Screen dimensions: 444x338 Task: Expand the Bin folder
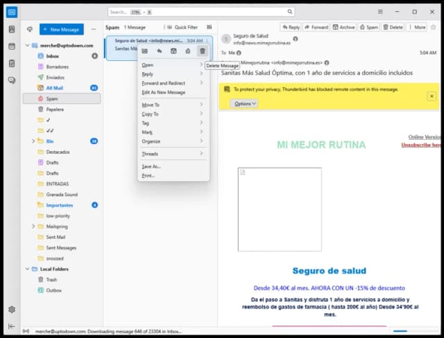[33, 141]
